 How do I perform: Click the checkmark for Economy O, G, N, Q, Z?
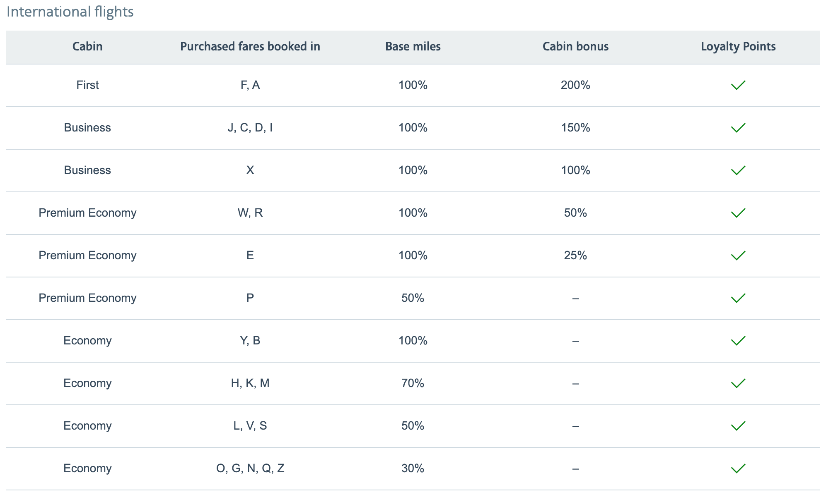(738, 468)
